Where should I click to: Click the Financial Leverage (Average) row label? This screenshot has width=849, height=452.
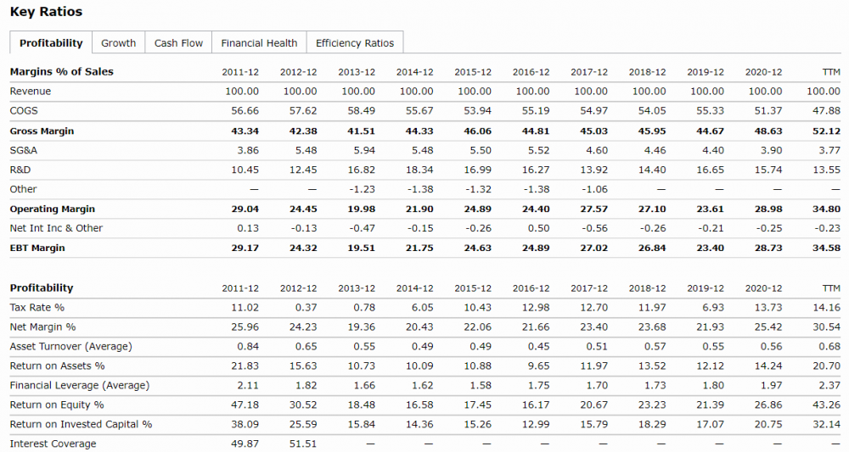79,385
